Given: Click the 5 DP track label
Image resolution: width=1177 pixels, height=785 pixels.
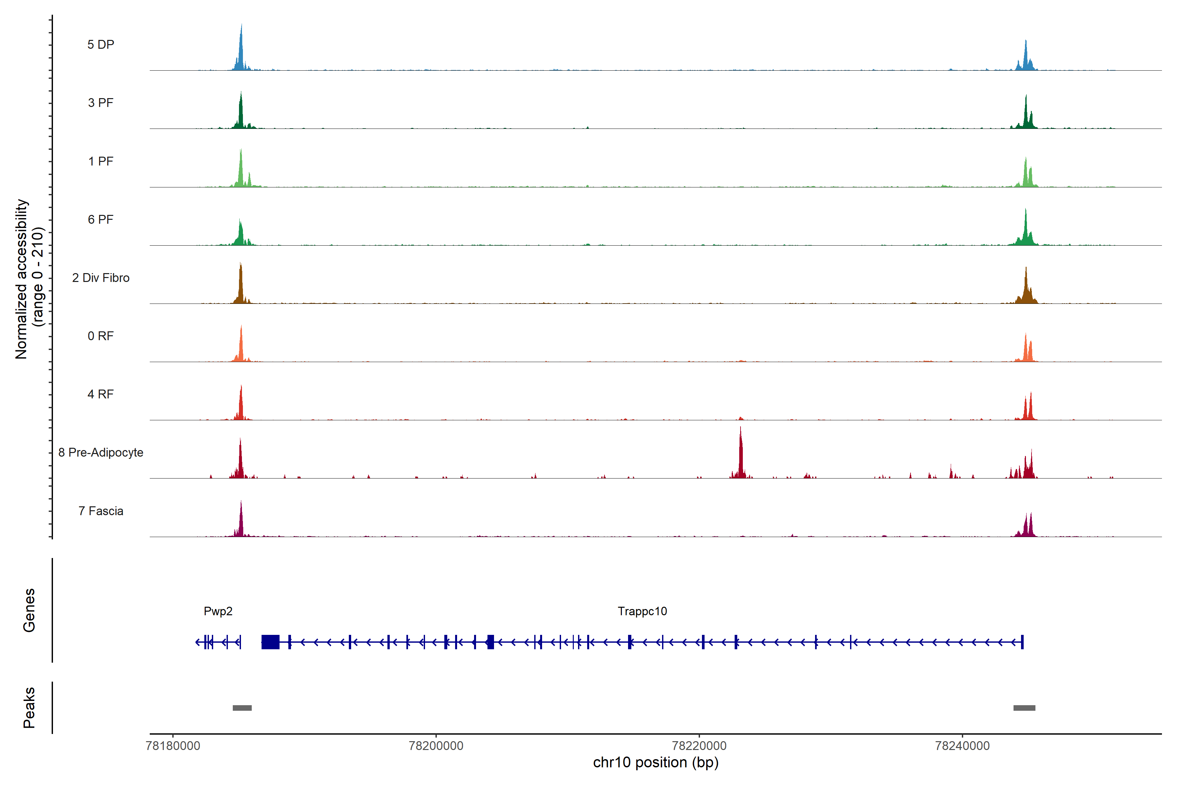Looking at the screenshot, I should [101, 44].
